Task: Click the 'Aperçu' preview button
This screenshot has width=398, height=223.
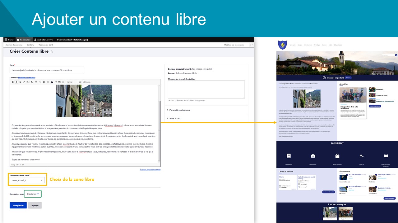Action: coord(35,205)
